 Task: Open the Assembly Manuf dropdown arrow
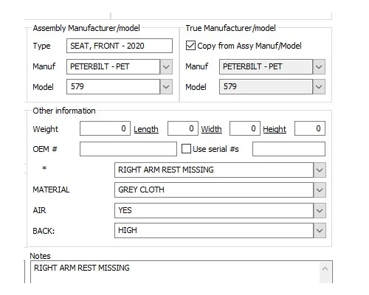pyautogui.click(x=166, y=66)
